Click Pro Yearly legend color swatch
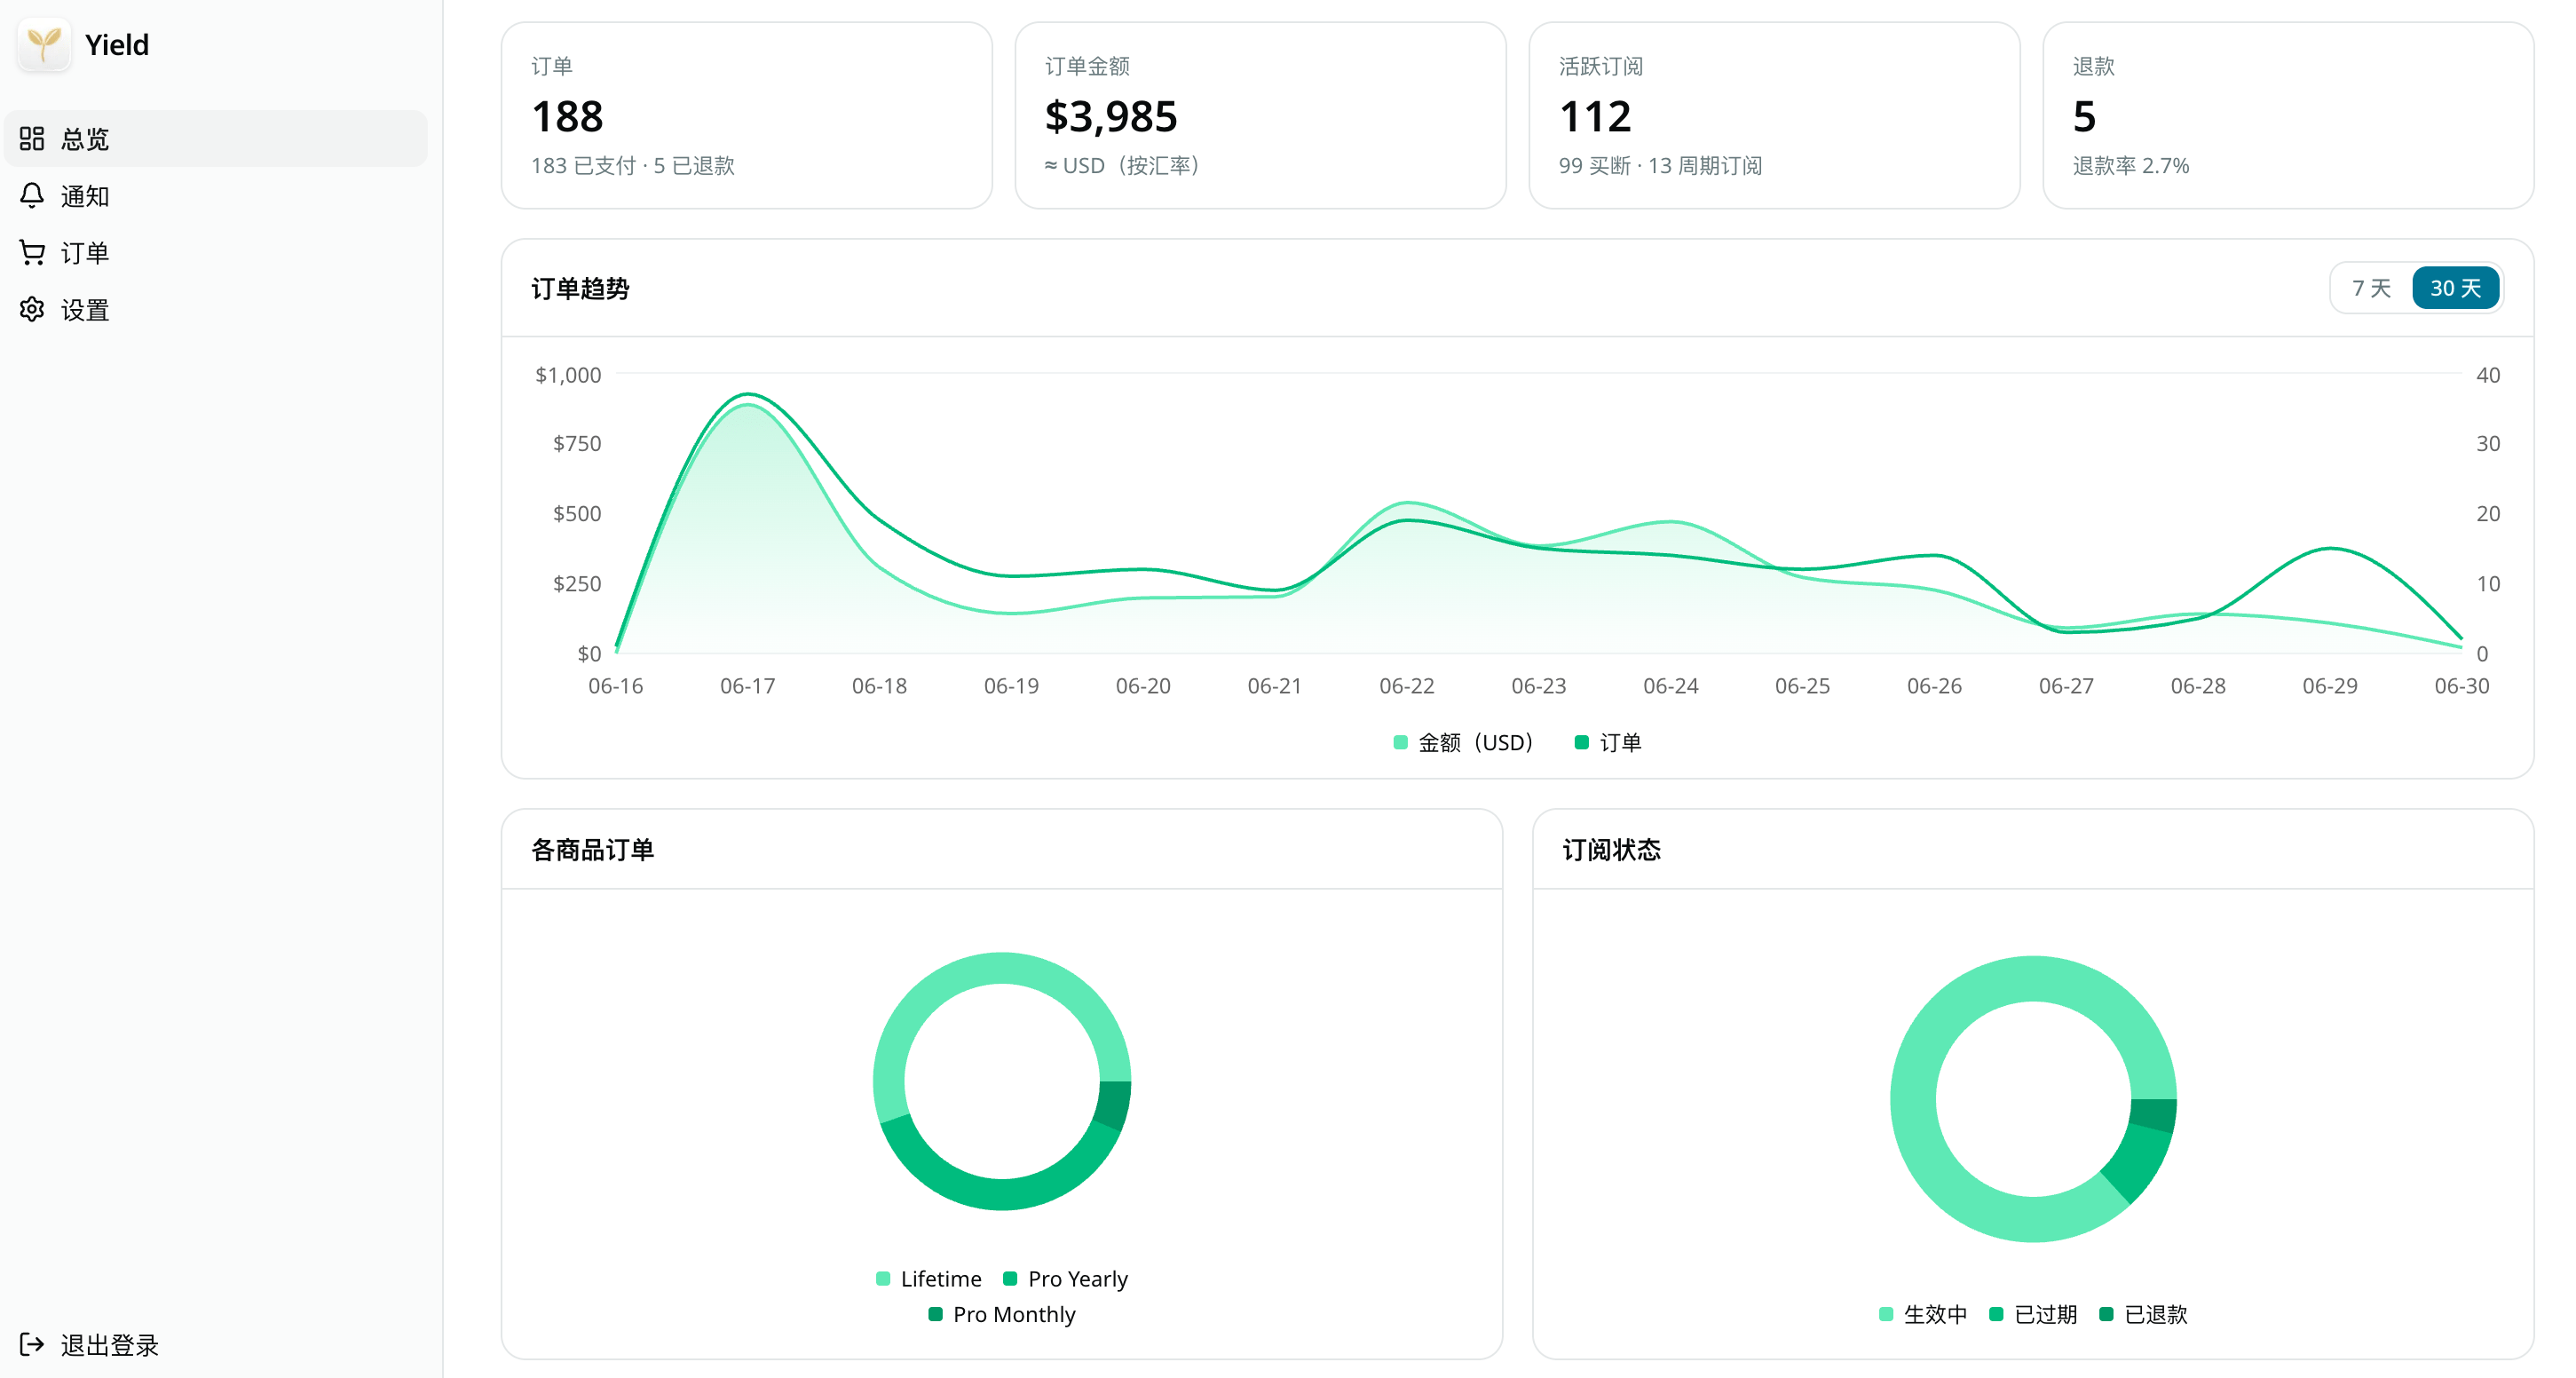The height and width of the screenshot is (1378, 2576). [1010, 1279]
